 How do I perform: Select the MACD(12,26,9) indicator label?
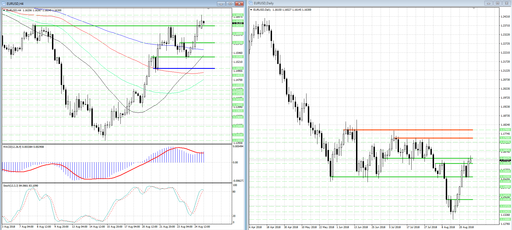[x=23, y=147]
